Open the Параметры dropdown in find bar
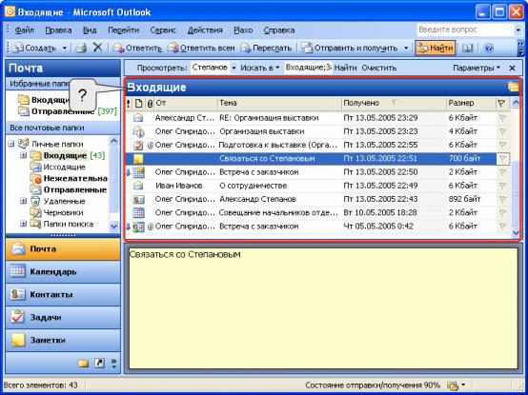 click(477, 68)
